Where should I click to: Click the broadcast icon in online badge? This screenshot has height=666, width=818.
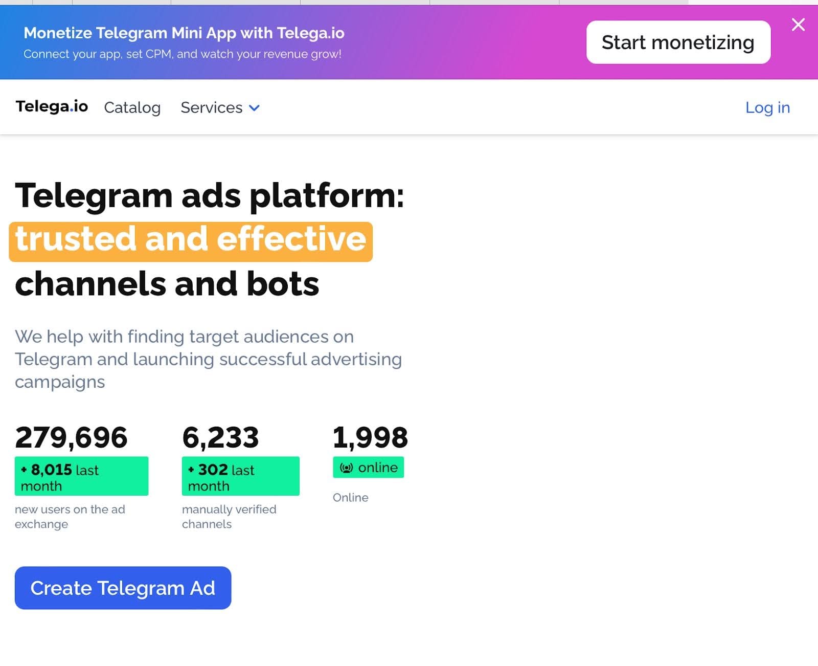(x=347, y=468)
